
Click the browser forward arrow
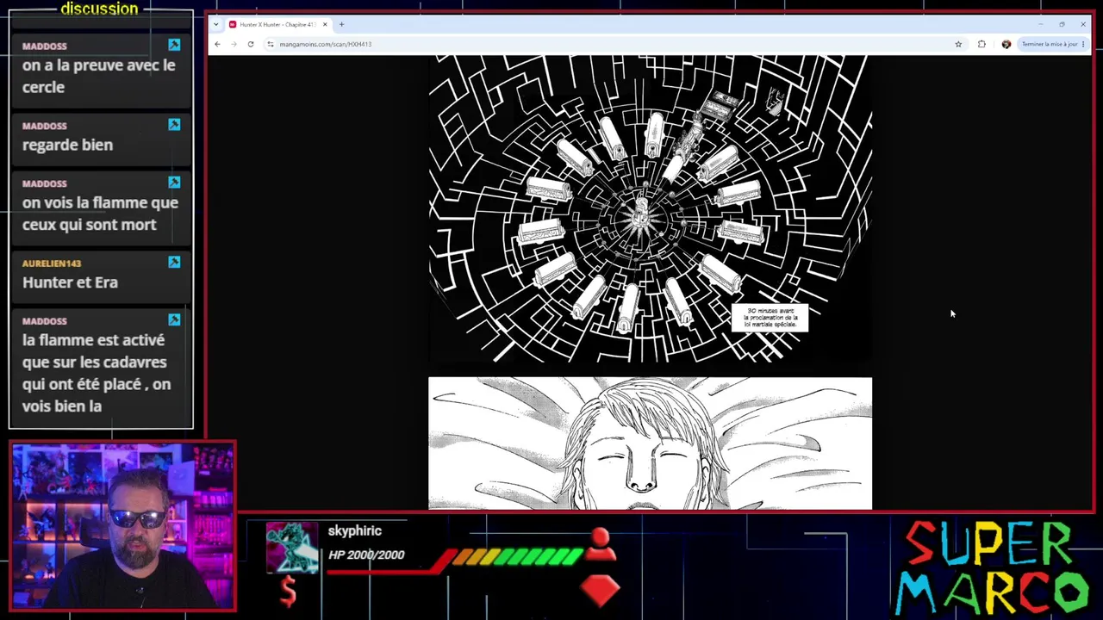pos(234,44)
